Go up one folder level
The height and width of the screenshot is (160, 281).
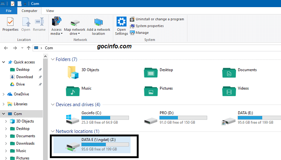[28, 48]
